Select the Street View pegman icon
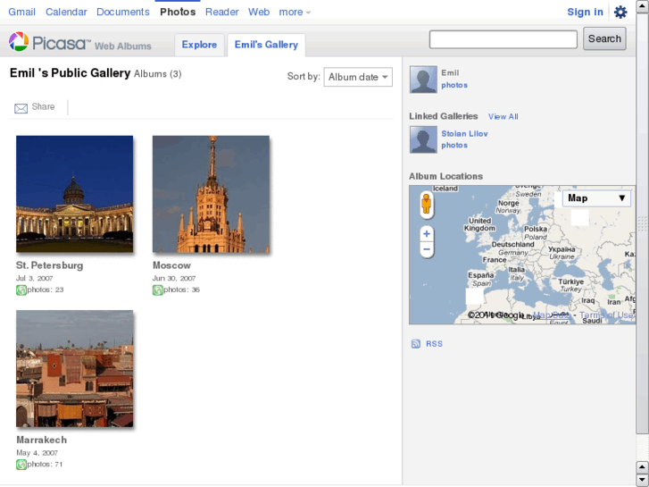Image resolution: width=649 pixels, height=487 pixels. 426,206
